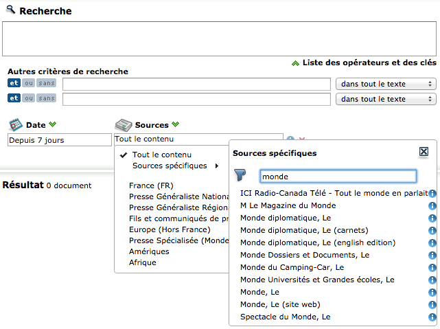The height and width of the screenshot is (329, 440).
Task: Choose source 'Monde, Le'
Action: (x=260, y=292)
